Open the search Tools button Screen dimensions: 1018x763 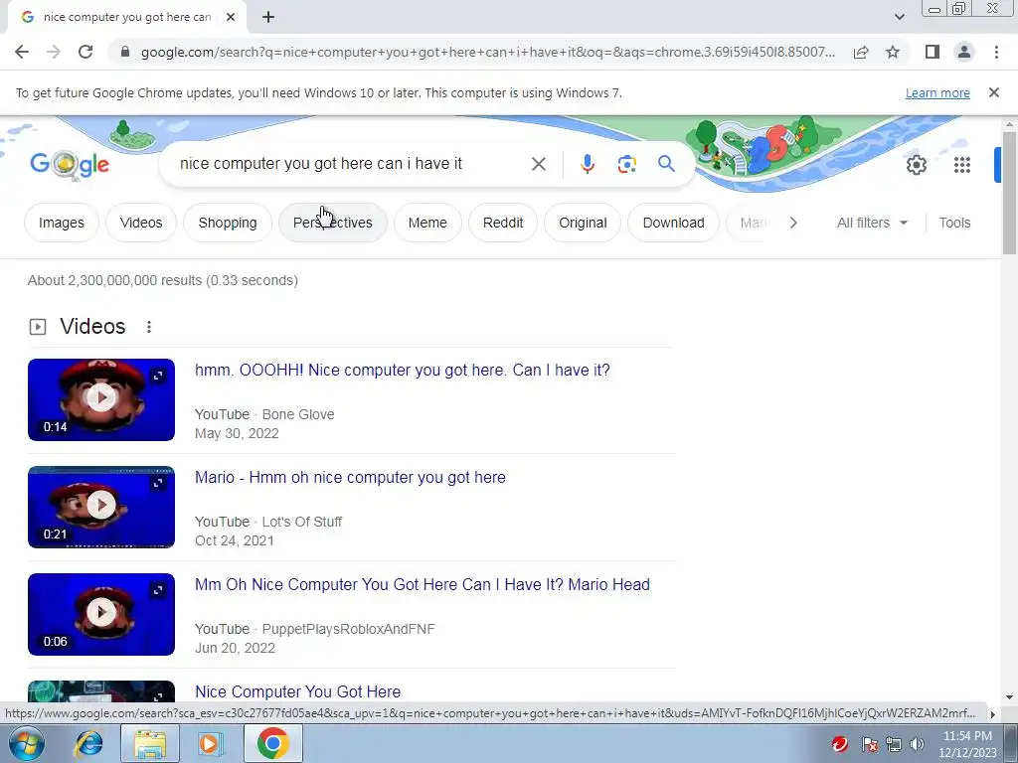pyautogui.click(x=954, y=223)
